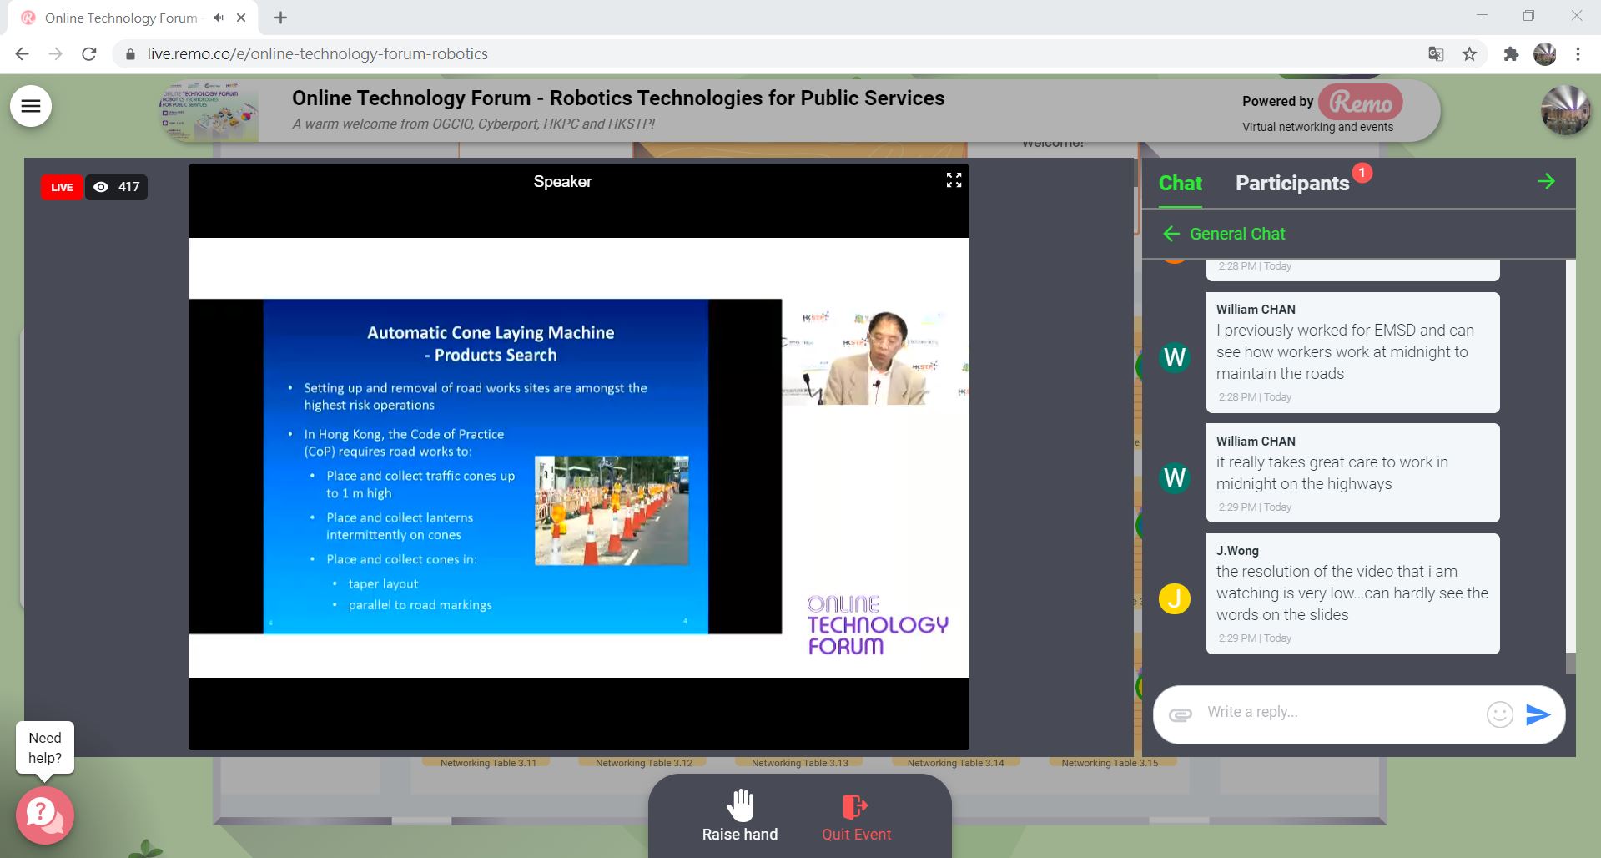Switch to the Participants tab
1601x858 pixels.
click(x=1291, y=183)
